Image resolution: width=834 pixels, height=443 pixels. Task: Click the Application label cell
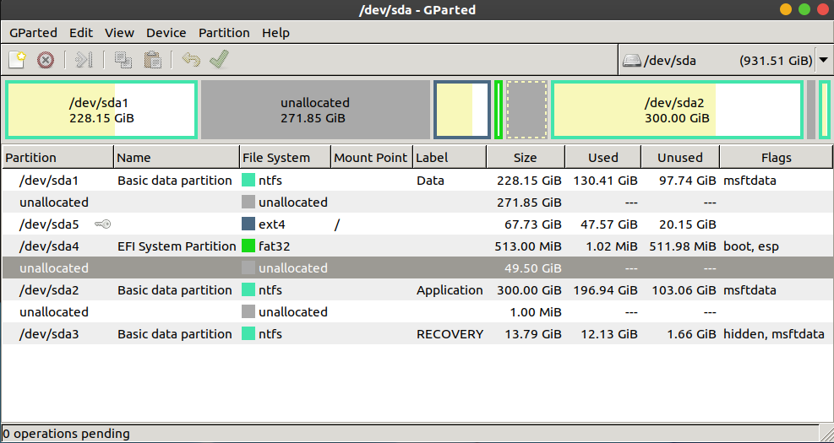pos(450,290)
